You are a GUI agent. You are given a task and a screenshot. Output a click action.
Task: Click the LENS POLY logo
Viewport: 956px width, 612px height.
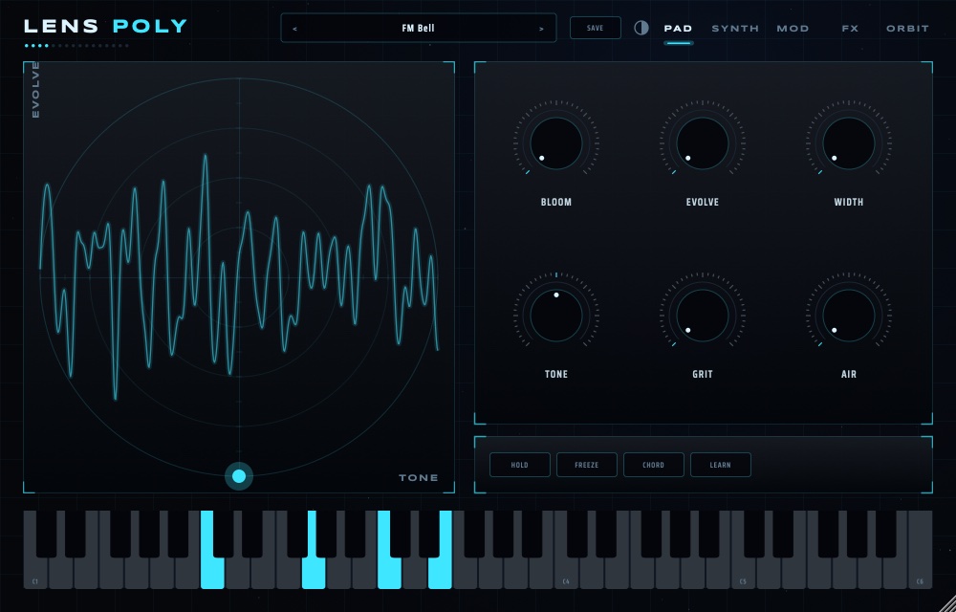[x=105, y=27]
